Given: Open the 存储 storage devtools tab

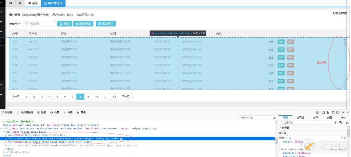Looking at the screenshot, I should [81, 112].
